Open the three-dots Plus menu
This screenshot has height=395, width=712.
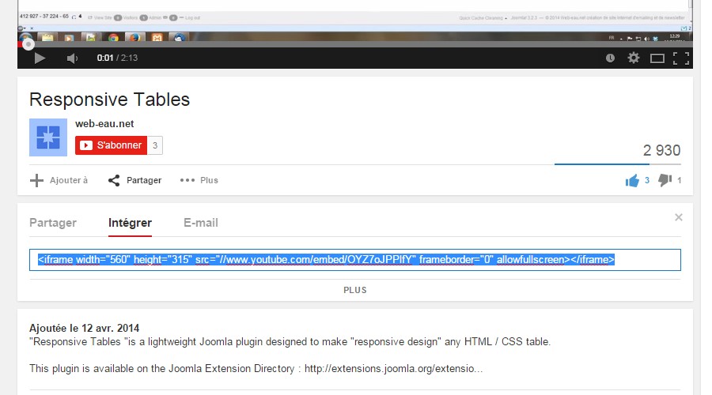[199, 180]
